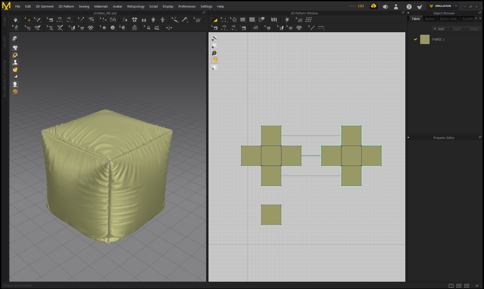484x289 pixels.
Task: Toggle the texture surface display icon in 3D view
Action: coord(15,70)
